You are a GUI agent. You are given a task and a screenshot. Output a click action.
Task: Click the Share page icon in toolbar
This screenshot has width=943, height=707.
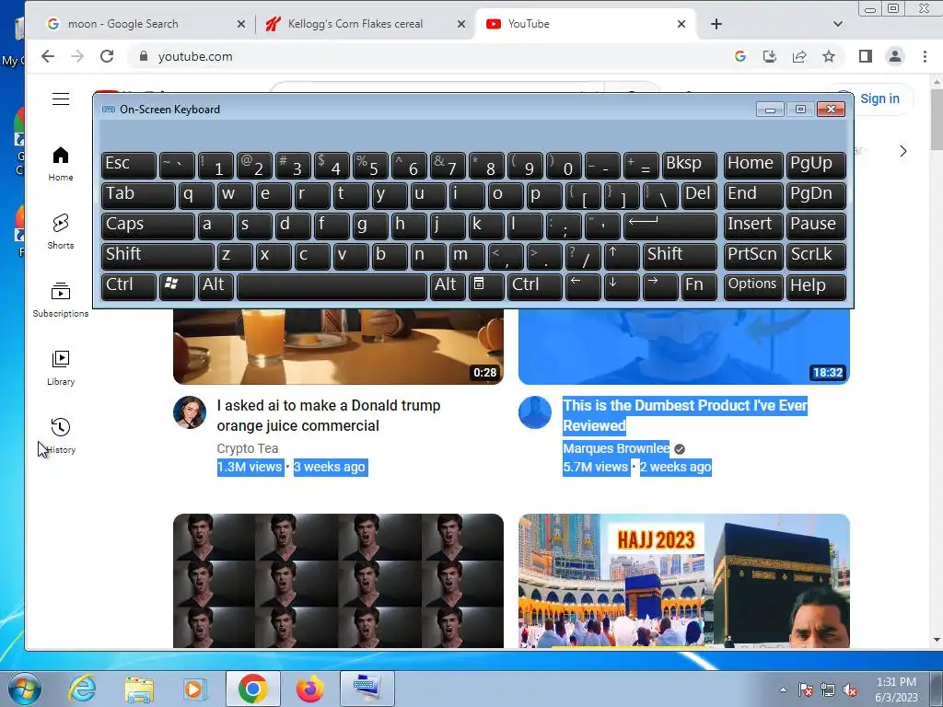coord(799,56)
